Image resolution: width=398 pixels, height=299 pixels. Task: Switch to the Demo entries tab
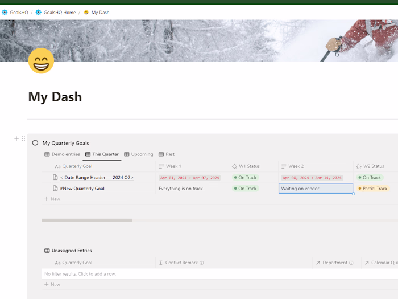[62, 154]
